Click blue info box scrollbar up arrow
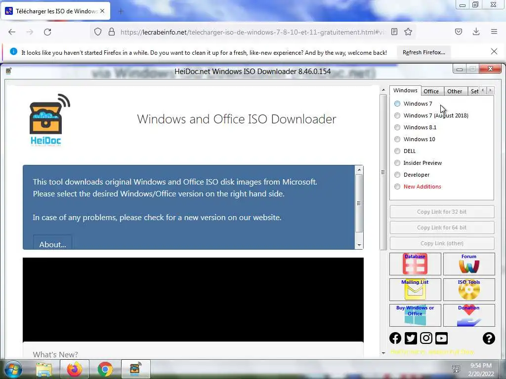The image size is (506, 379). [359, 170]
